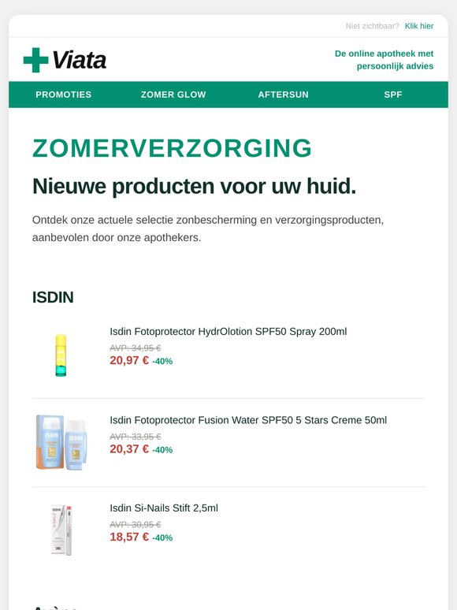
Task: Click the Viata wordmark text
Action: [80, 60]
